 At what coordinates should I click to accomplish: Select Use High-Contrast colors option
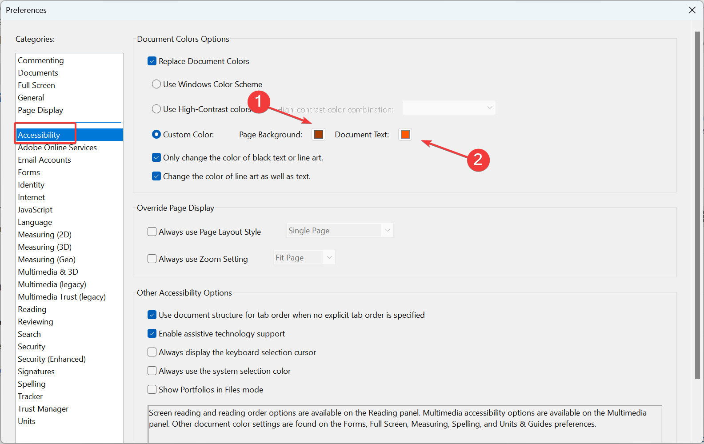(x=156, y=109)
